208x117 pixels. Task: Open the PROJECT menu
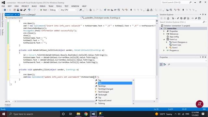pos(25,6)
